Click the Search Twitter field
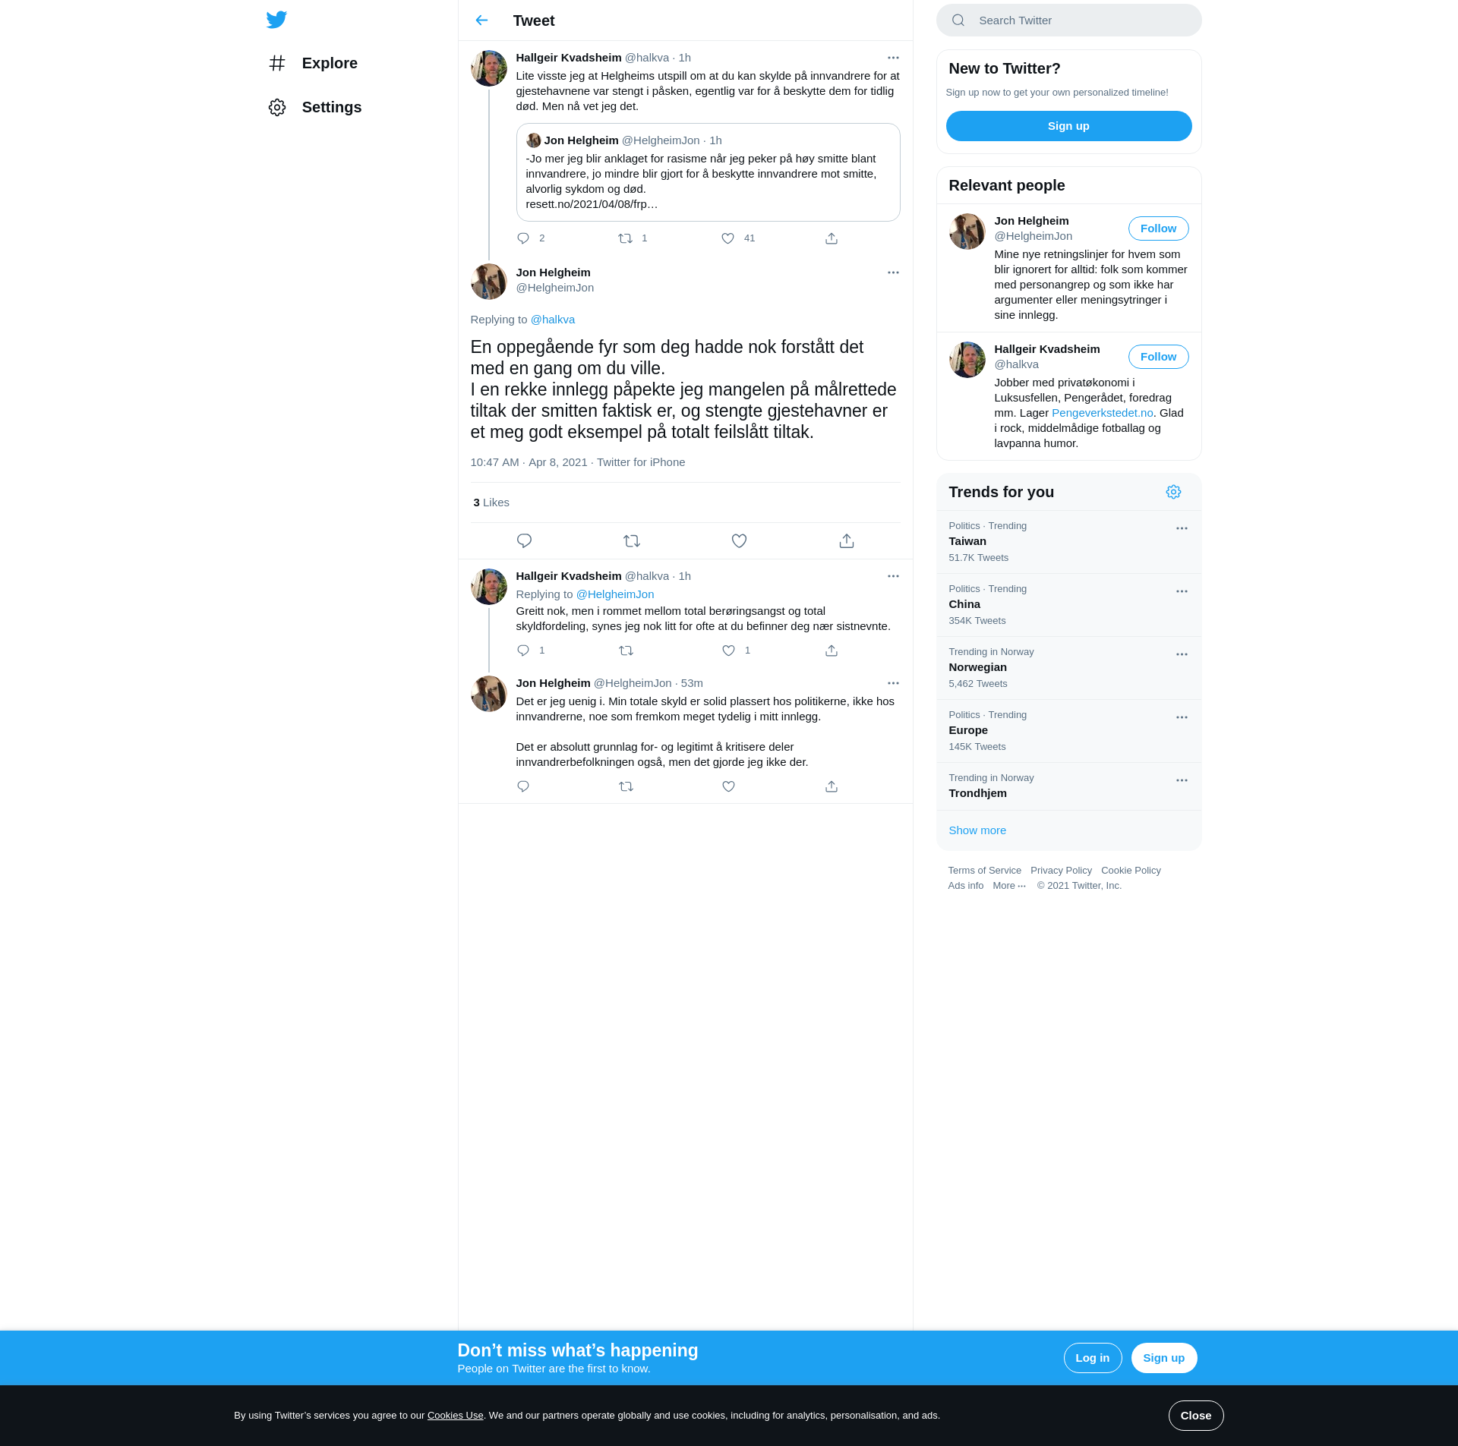Image resolution: width=1458 pixels, height=1446 pixels. (1068, 20)
